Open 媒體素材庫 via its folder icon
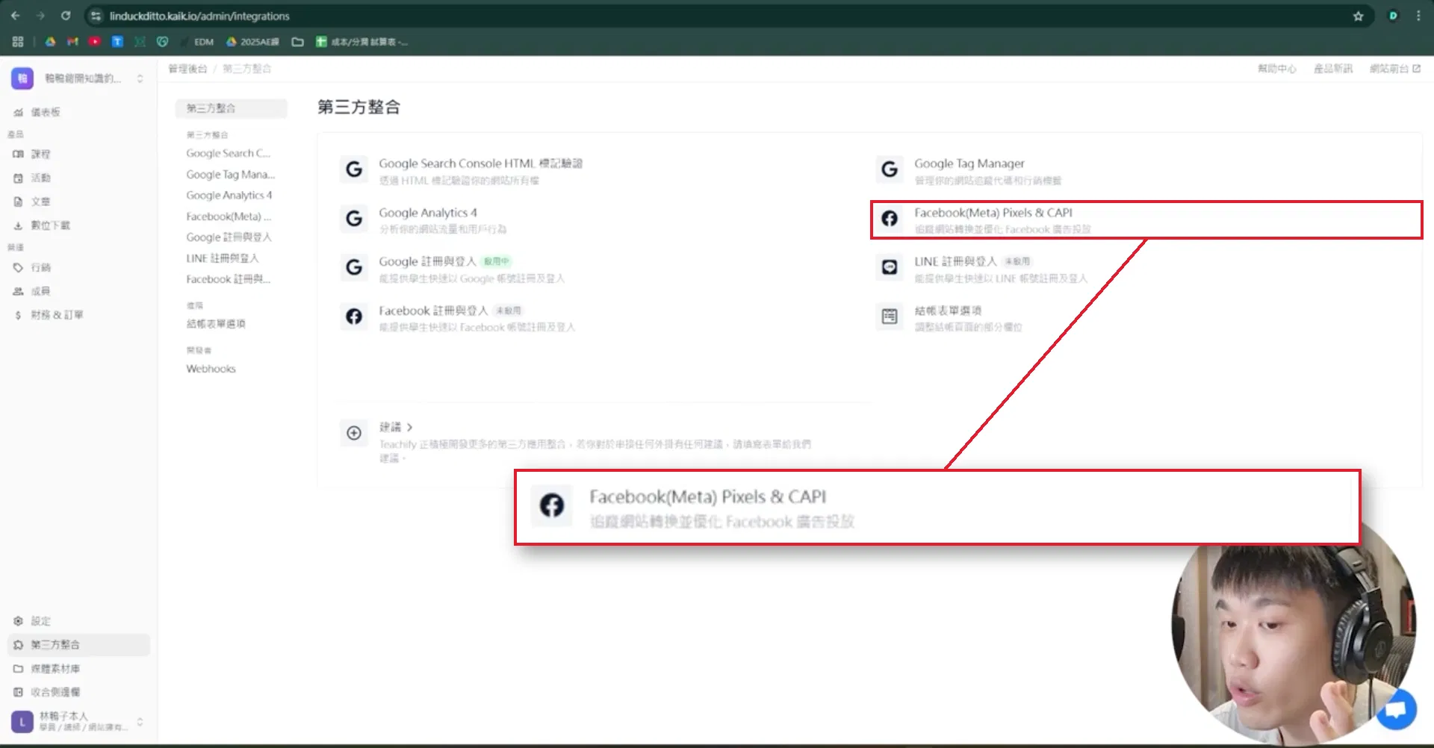The height and width of the screenshot is (748, 1434). pos(18,669)
